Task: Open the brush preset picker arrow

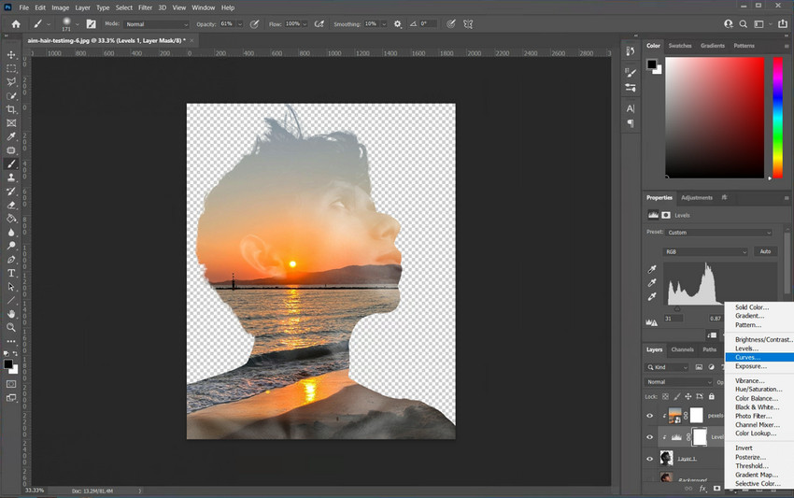Action: pyautogui.click(x=77, y=24)
